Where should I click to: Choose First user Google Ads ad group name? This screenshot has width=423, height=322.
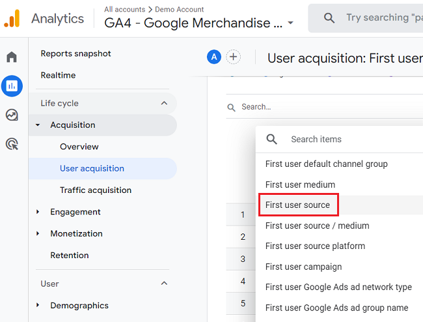[x=336, y=308]
